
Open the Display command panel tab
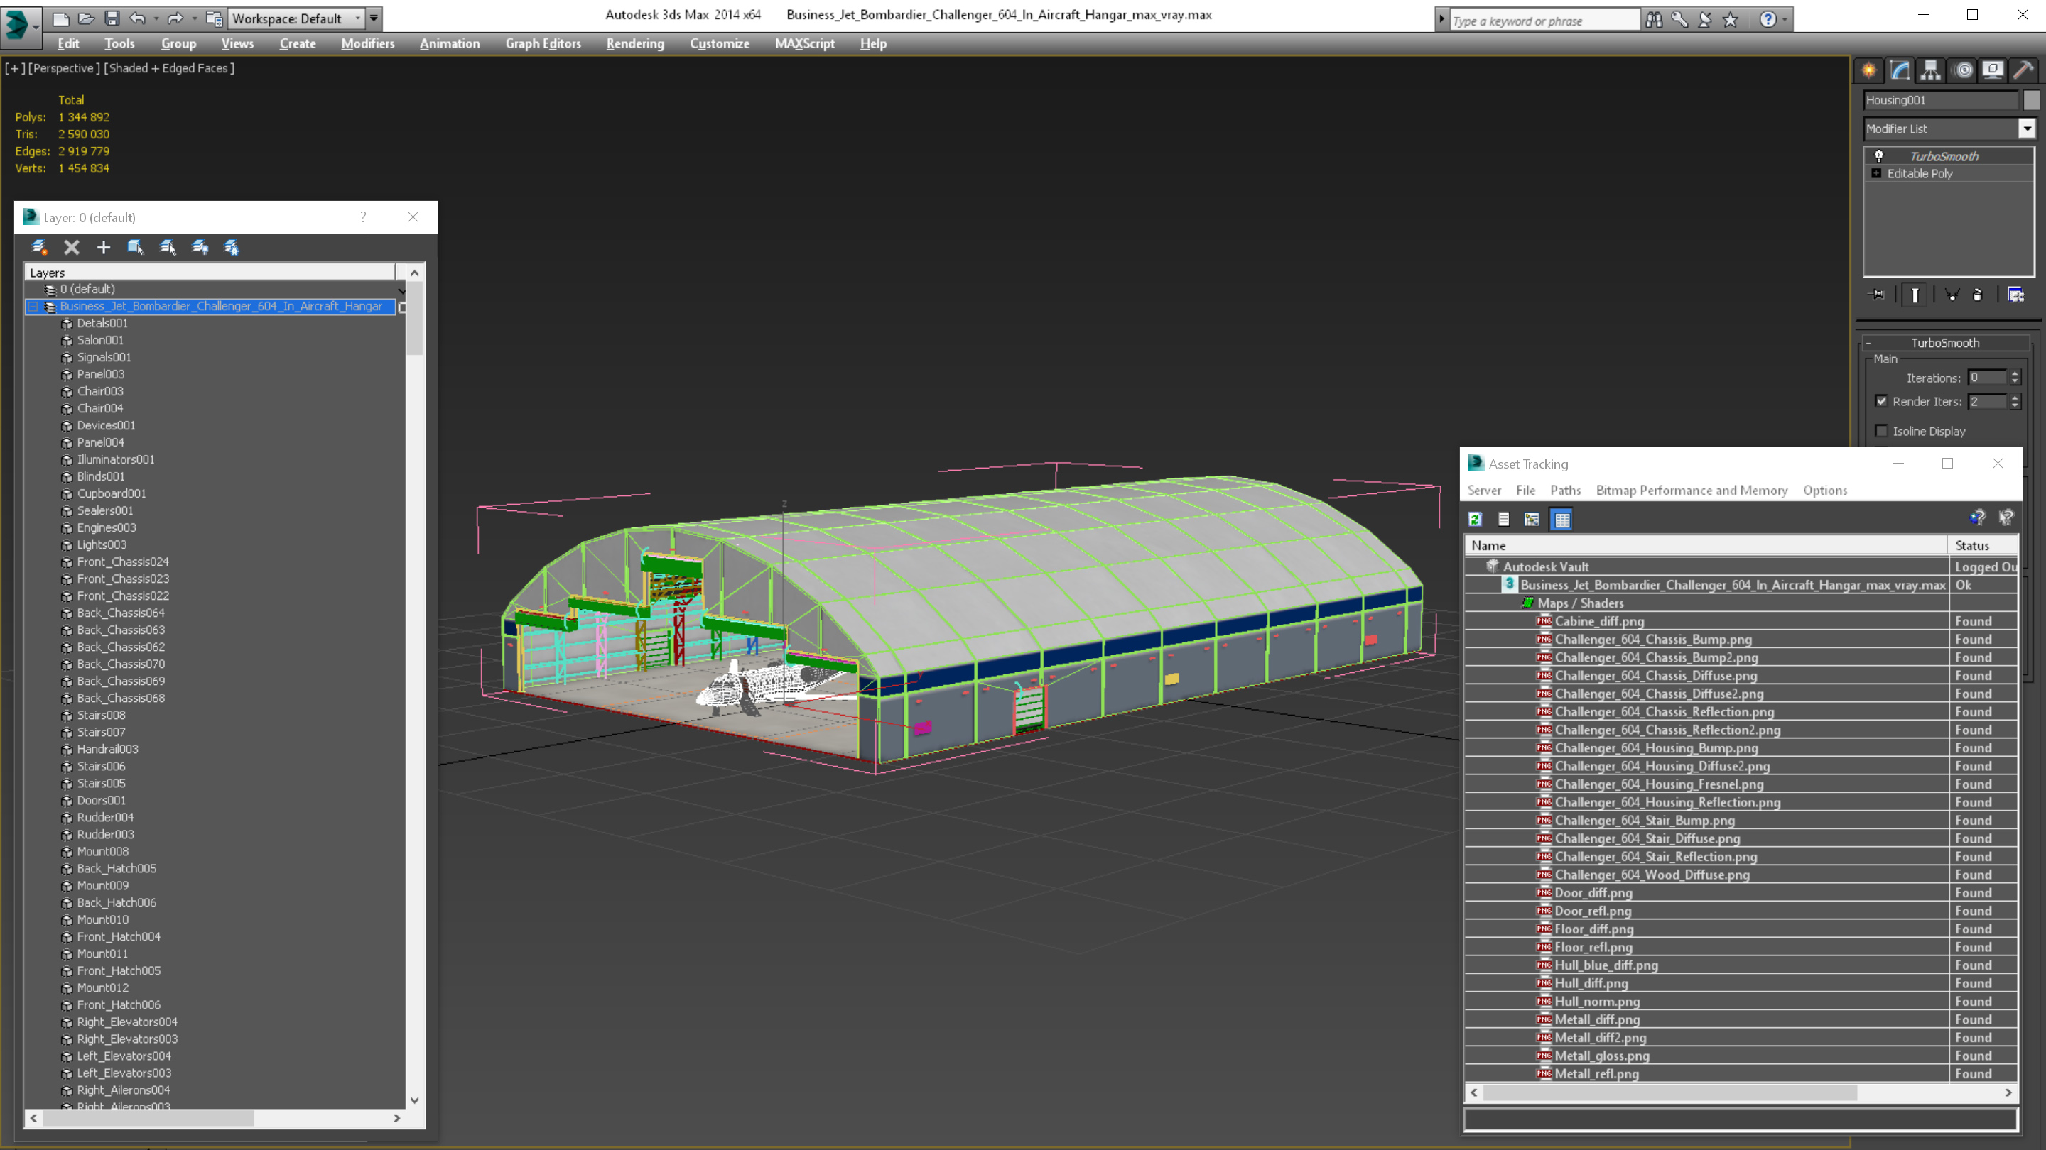point(1993,70)
